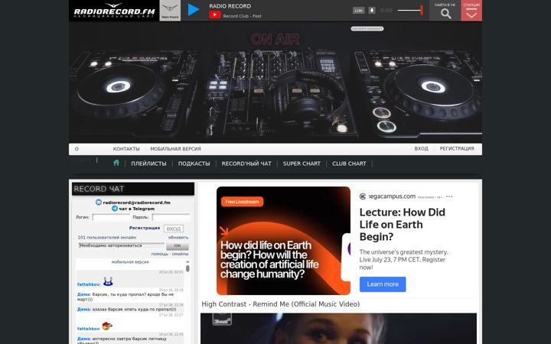This screenshot has height=344, width=551.
Task: Open the 'Подкасты' tab
Action: 194,164
